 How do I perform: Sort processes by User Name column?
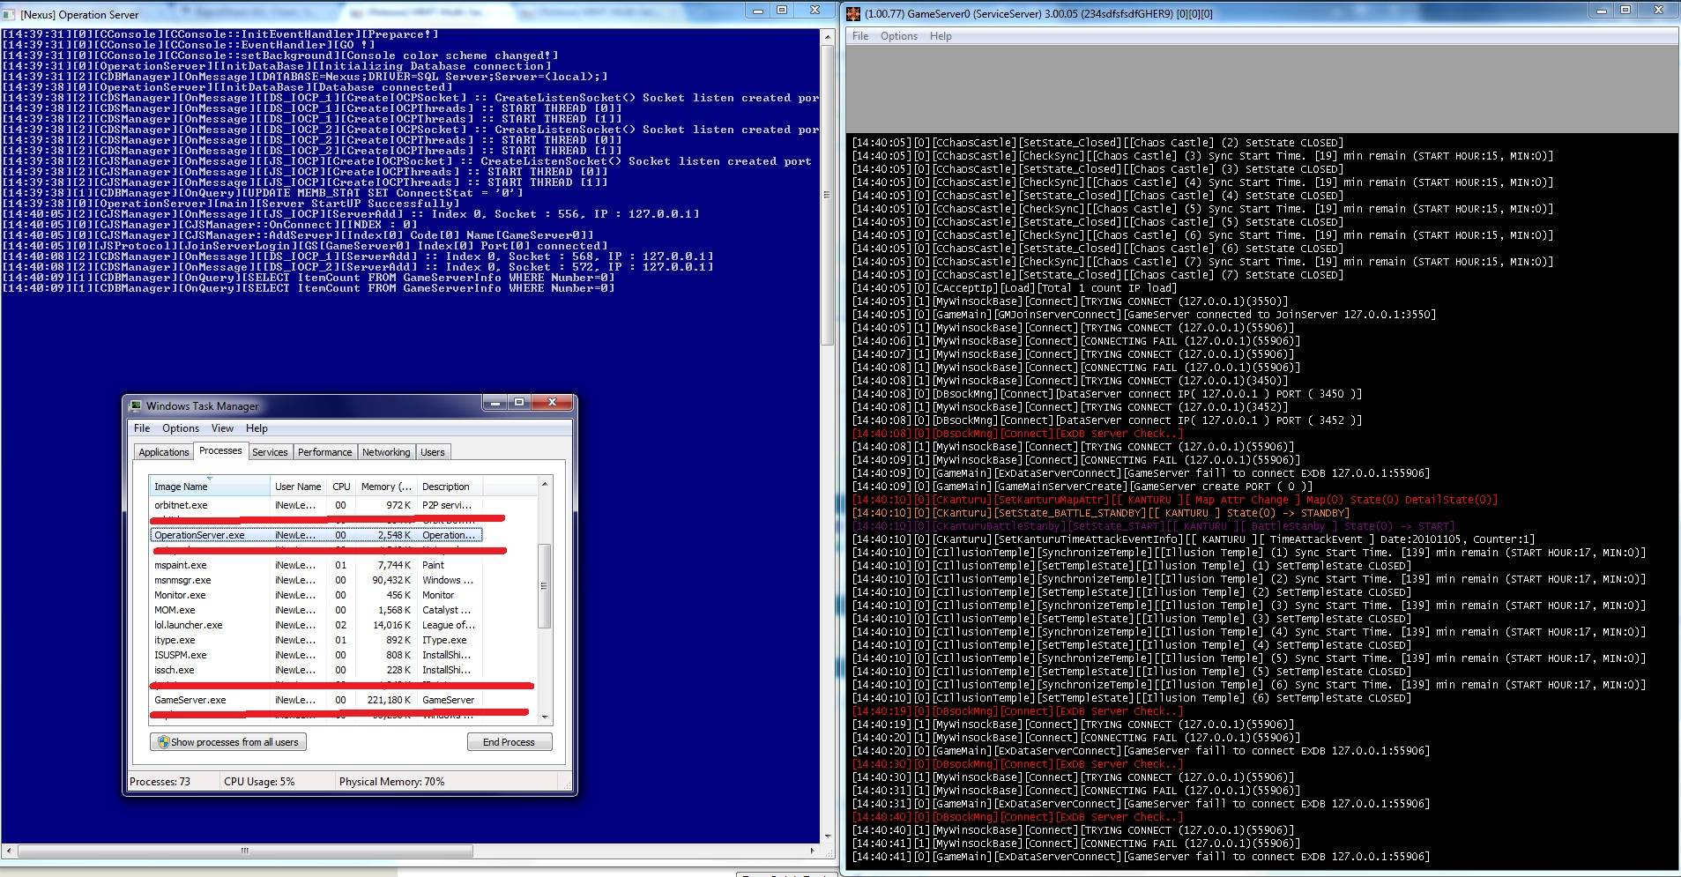pyautogui.click(x=298, y=487)
